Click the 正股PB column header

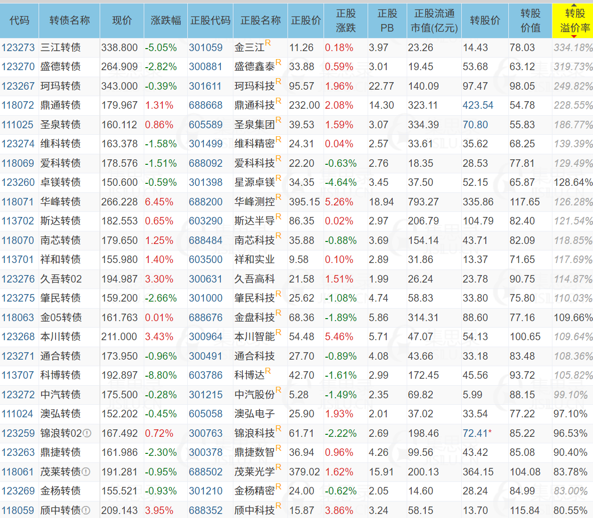pyautogui.click(x=387, y=21)
